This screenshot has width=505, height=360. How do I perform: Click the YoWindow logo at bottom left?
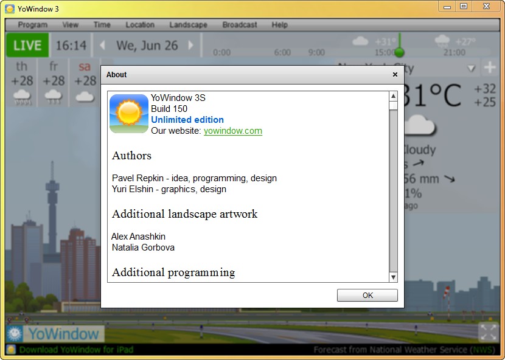(55, 334)
